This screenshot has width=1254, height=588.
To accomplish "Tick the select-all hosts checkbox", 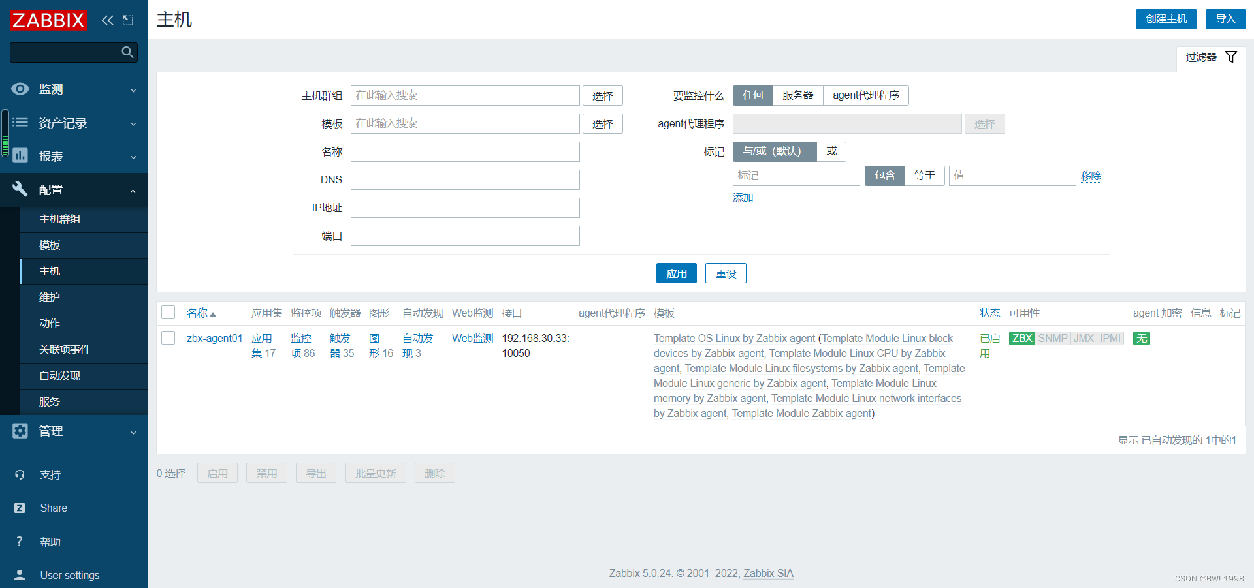I will coord(168,313).
